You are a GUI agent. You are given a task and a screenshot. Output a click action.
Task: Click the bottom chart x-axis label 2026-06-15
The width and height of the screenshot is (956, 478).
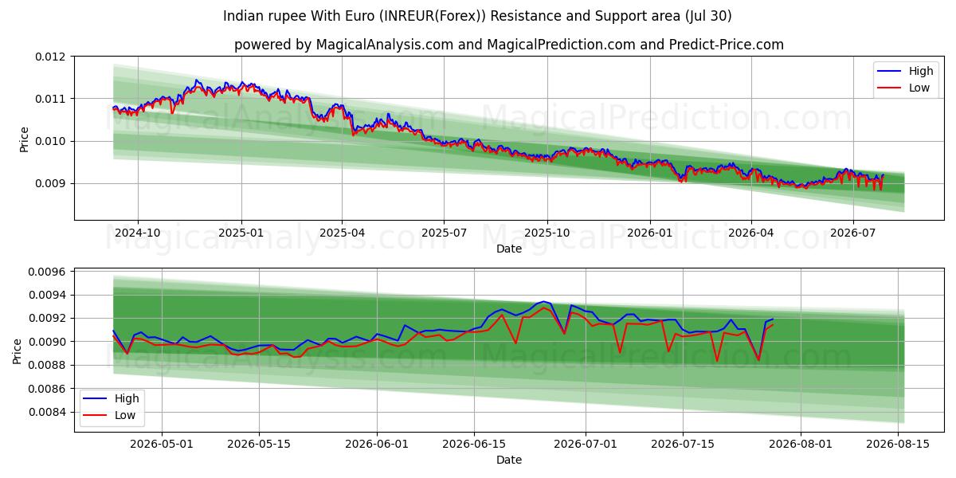pos(476,445)
